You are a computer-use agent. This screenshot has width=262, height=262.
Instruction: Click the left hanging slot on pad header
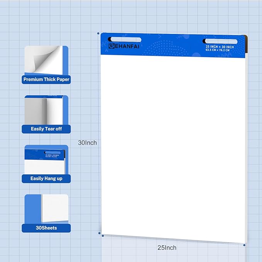[x=125, y=39]
